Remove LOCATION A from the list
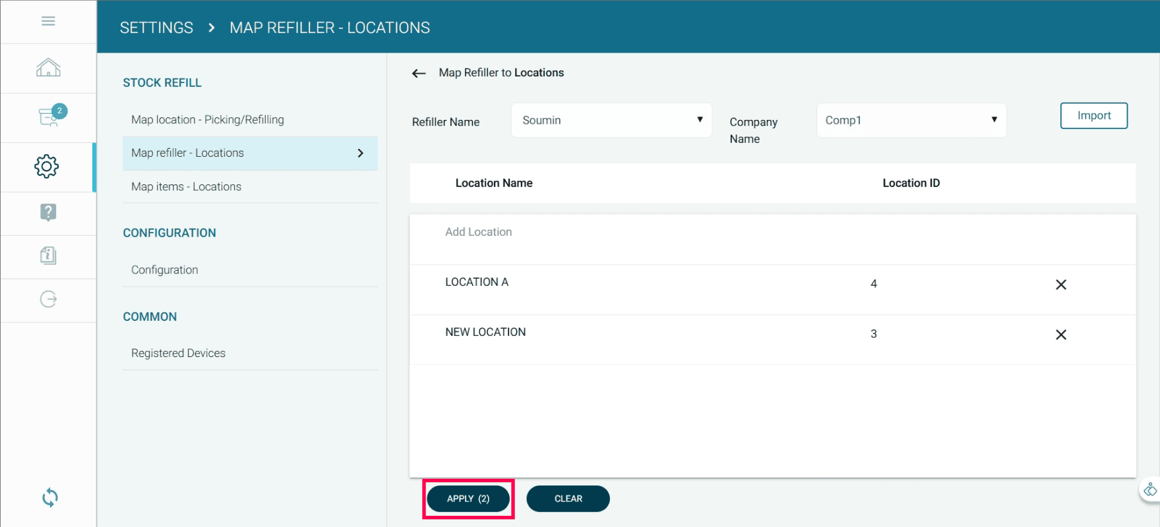The height and width of the screenshot is (527, 1160). point(1060,285)
